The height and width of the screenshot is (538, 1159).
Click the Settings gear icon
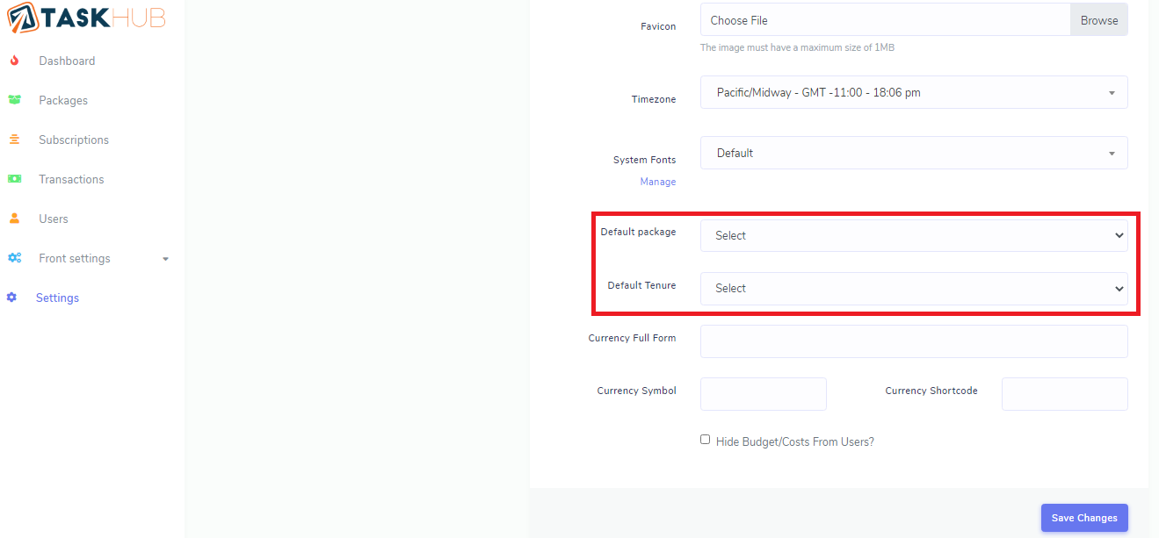pyautogui.click(x=11, y=298)
